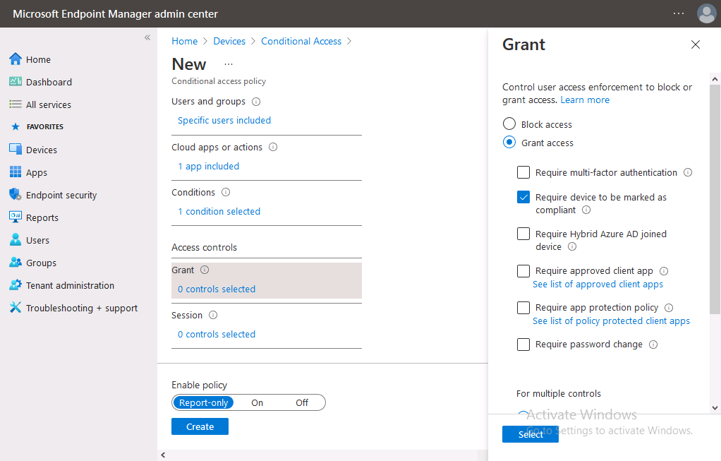This screenshot has height=461, width=721.
Task: Check Require Hybrid Azure AD joined device
Action: [x=523, y=234]
